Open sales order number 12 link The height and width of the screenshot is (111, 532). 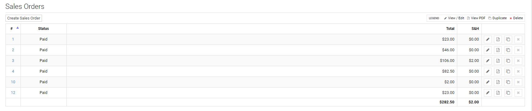tap(13, 93)
